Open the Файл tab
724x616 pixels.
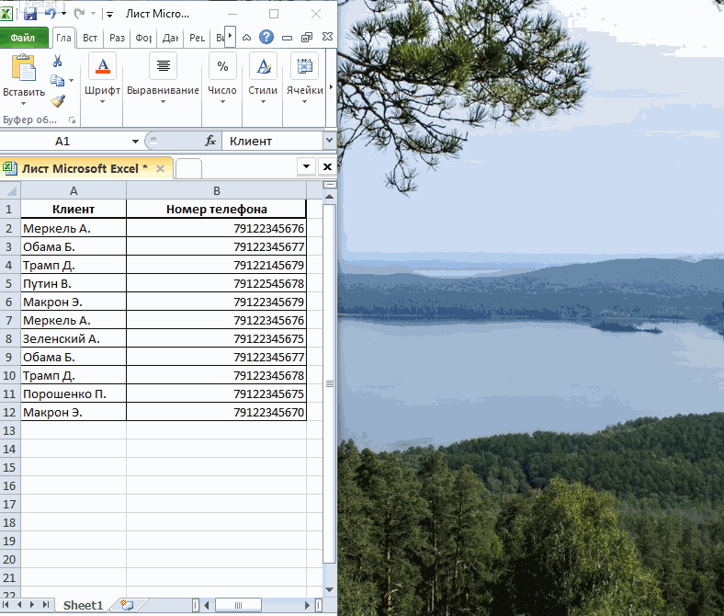[x=23, y=38]
